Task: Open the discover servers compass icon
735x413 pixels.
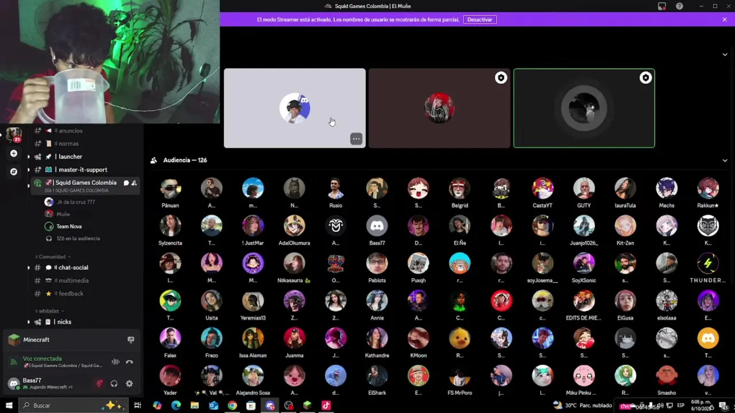Action: [14, 172]
